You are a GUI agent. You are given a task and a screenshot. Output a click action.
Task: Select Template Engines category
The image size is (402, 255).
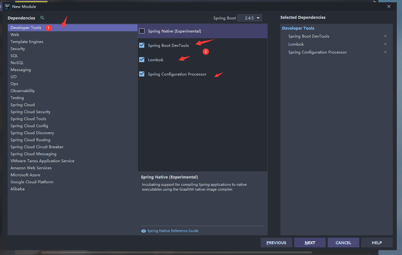coord(73,42)
